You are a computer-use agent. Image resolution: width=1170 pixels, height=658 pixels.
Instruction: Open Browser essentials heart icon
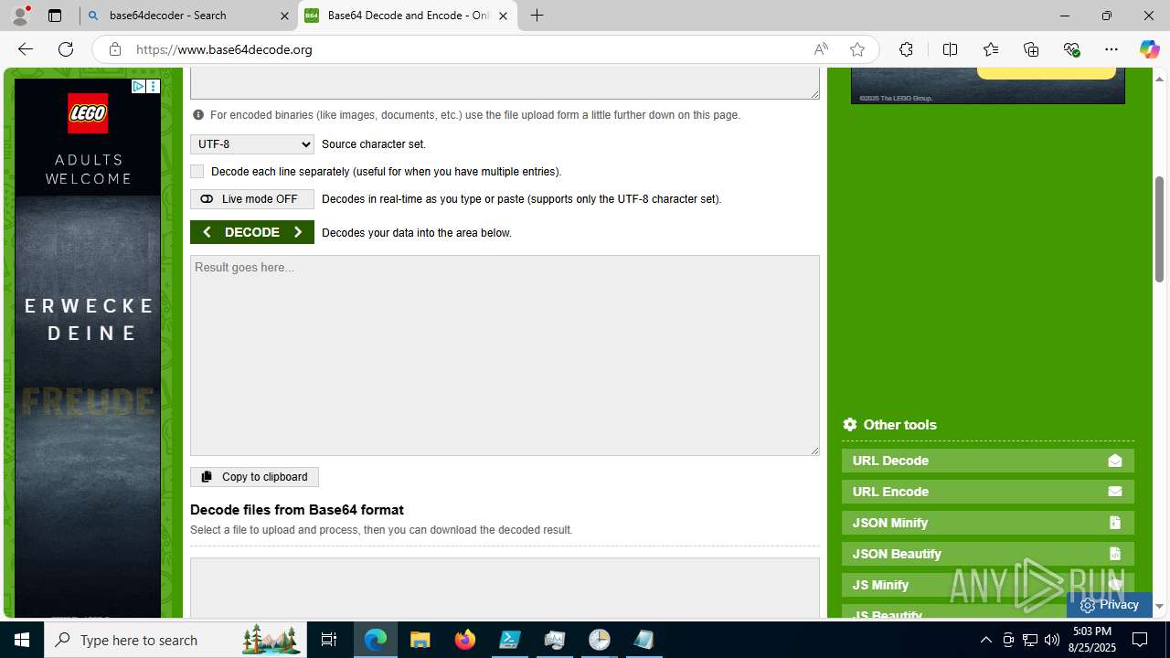1071,49
